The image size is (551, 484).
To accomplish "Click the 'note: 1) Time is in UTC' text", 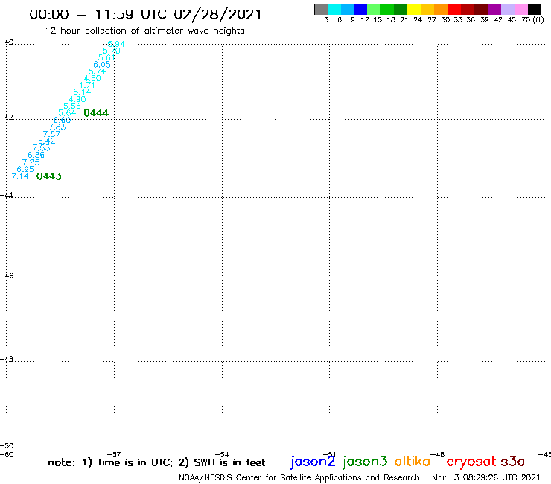I will click(110, 462).
